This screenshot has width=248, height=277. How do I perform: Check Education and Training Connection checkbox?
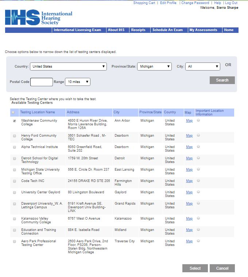(15, 230)
